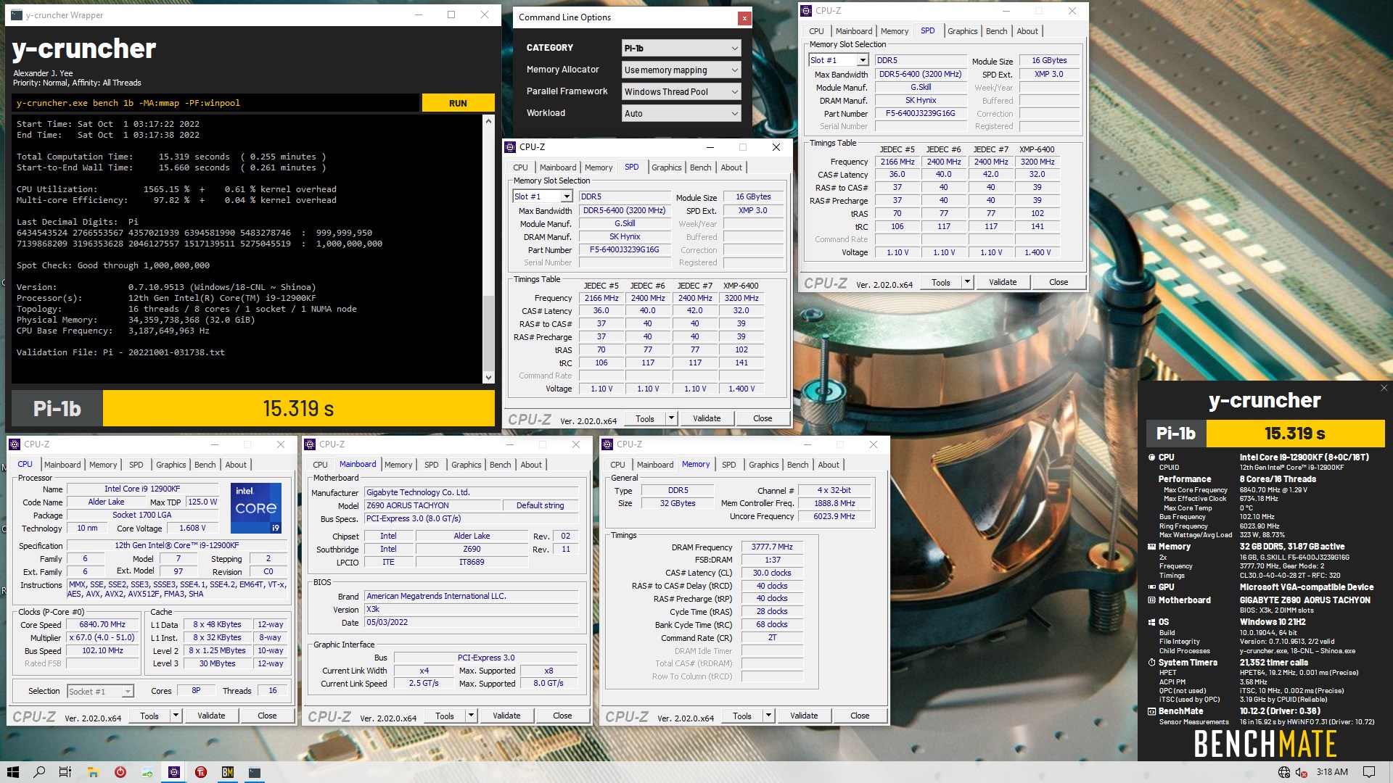Viewport: 1393px width, 783px height.
Task: Click System Timers clock icon in BenchMate
Action: tap(1151, 663)
